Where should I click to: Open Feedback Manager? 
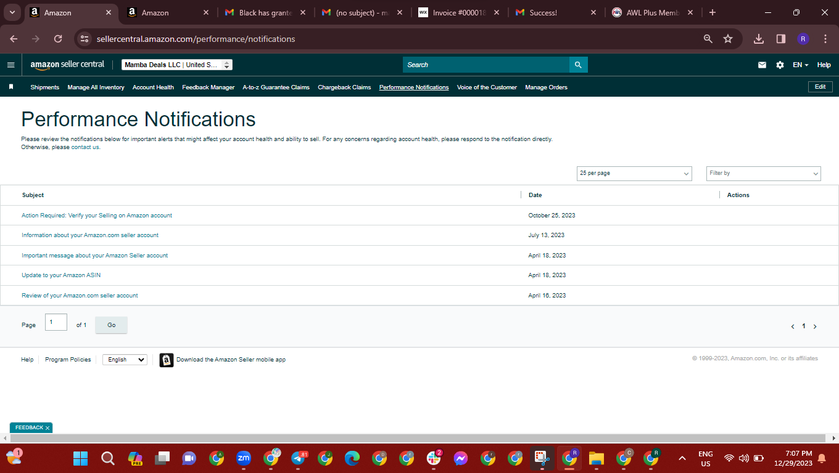[209, 87]
